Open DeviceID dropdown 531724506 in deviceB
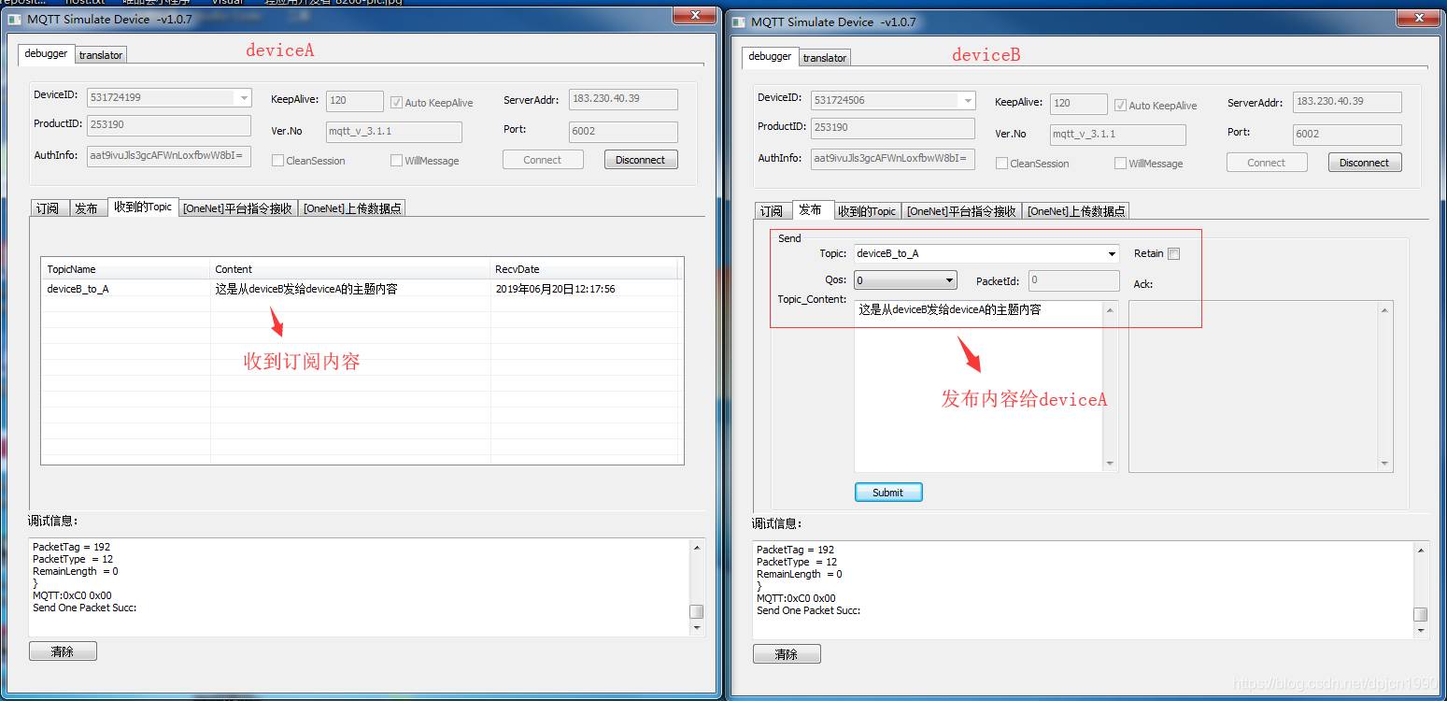Image resolution: width=1447 pixels, height=701 pixels. click(x=968, y=100)
